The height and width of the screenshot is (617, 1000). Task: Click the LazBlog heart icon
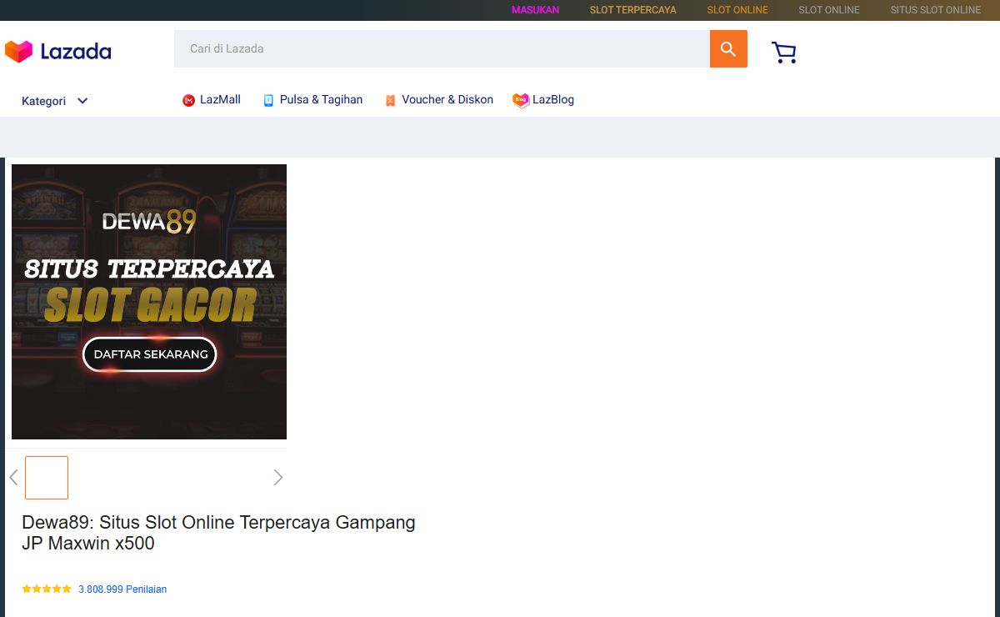pyautogui.click(x=521, y=100)
